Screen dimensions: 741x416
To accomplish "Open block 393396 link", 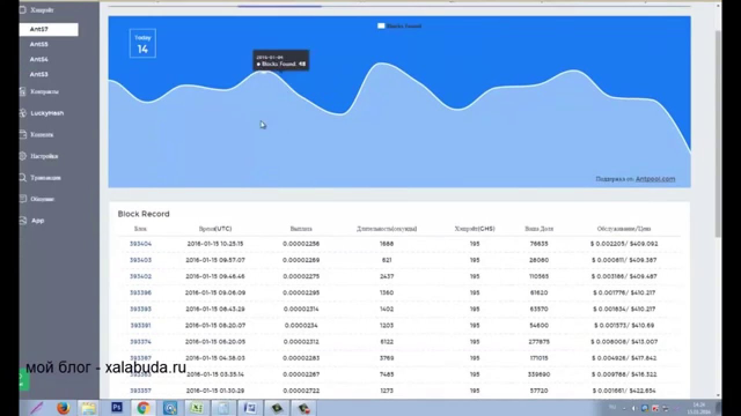I will pyautogui.click(x=140, y=292).
